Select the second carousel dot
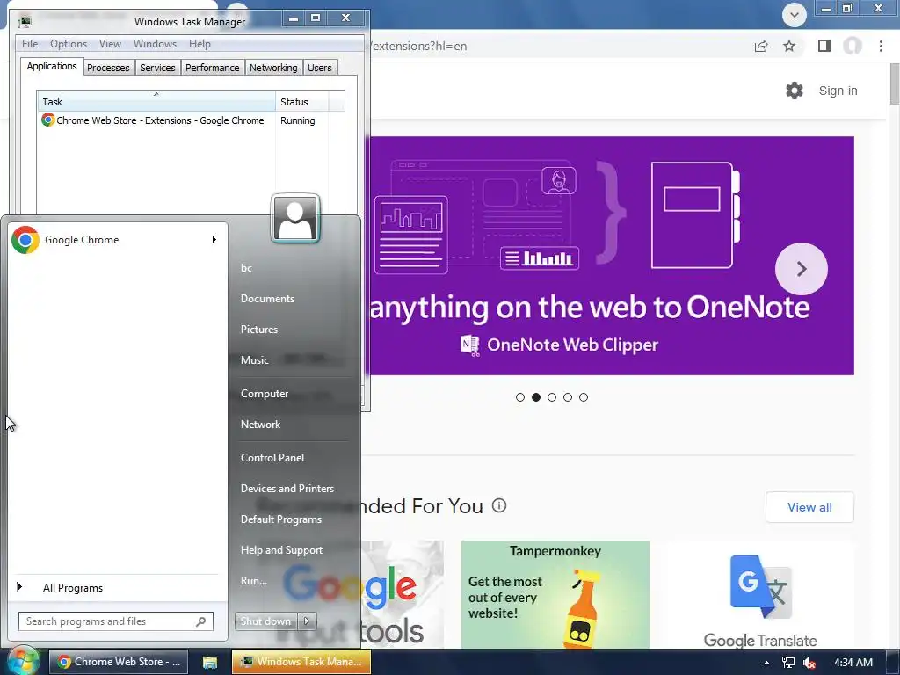The image size is (900, 675). point(536,397)
